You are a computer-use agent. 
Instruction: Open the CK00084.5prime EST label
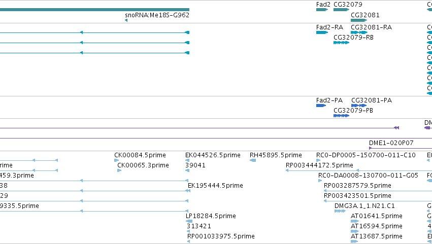pos(140,155)
